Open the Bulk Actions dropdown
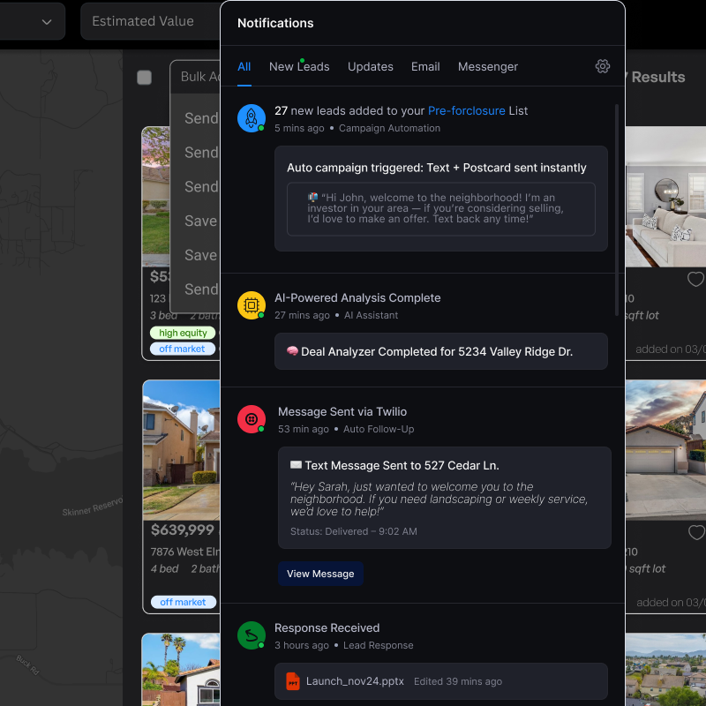 [195, 77]
